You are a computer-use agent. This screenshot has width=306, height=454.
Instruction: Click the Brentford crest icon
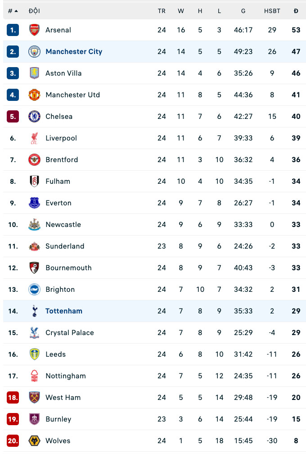coord(34,160)
